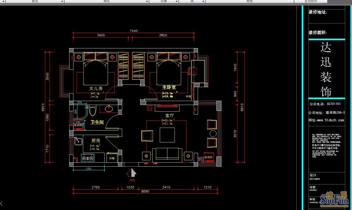
Task: Select the cyan 1924 dimension text
Action: point(88,169)
